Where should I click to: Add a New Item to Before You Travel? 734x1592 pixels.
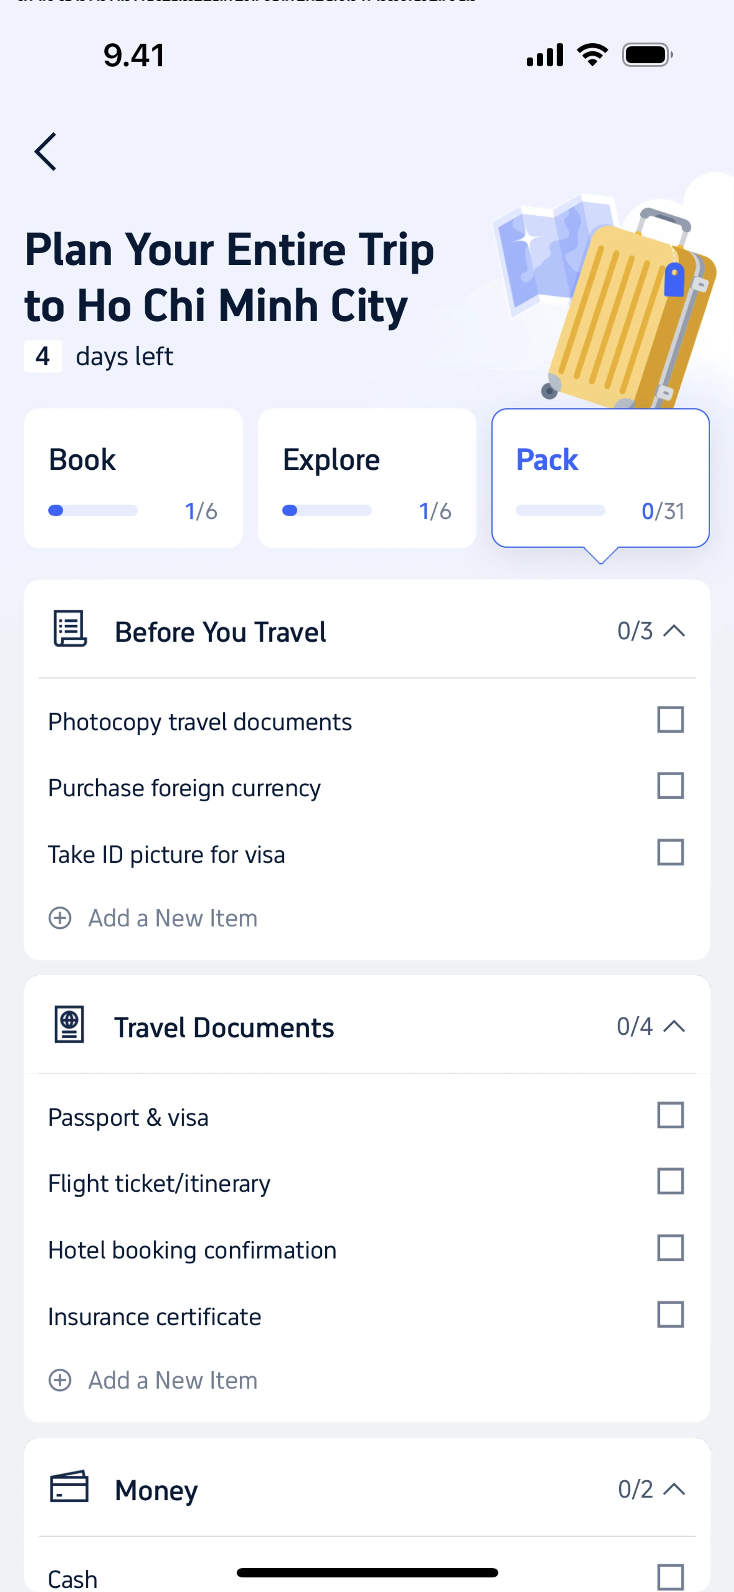(x=172, y=918)
